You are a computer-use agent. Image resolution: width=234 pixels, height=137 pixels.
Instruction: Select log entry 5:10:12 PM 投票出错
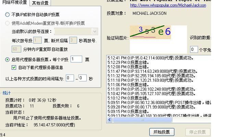[x=128, y=98]
